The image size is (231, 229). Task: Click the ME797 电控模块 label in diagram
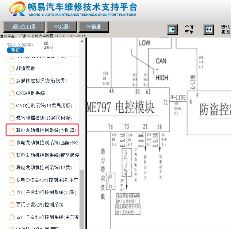pos(120,107)
